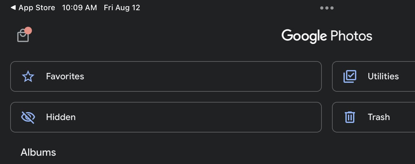The width and height of the screenshot is (415, 164).
Task: Tap the back arrow beside App Store
Action: 13,8
